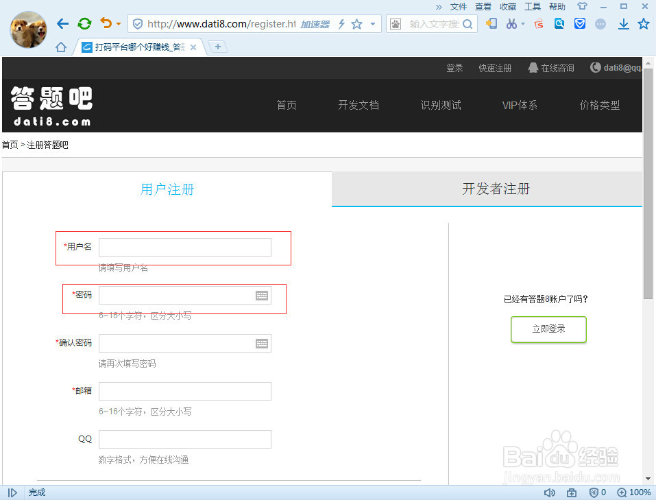
Task: Open the screenshot scissors tool
Action: 512,23
